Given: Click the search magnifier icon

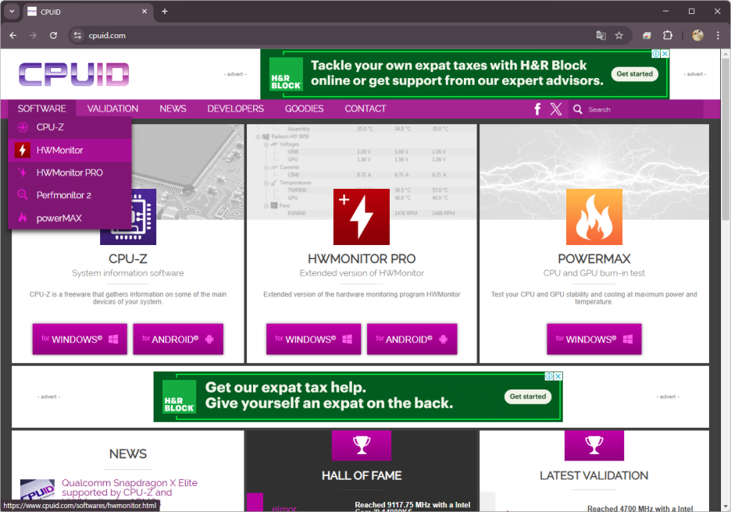Looking at the screenshot, I should (x=578, y=109).
